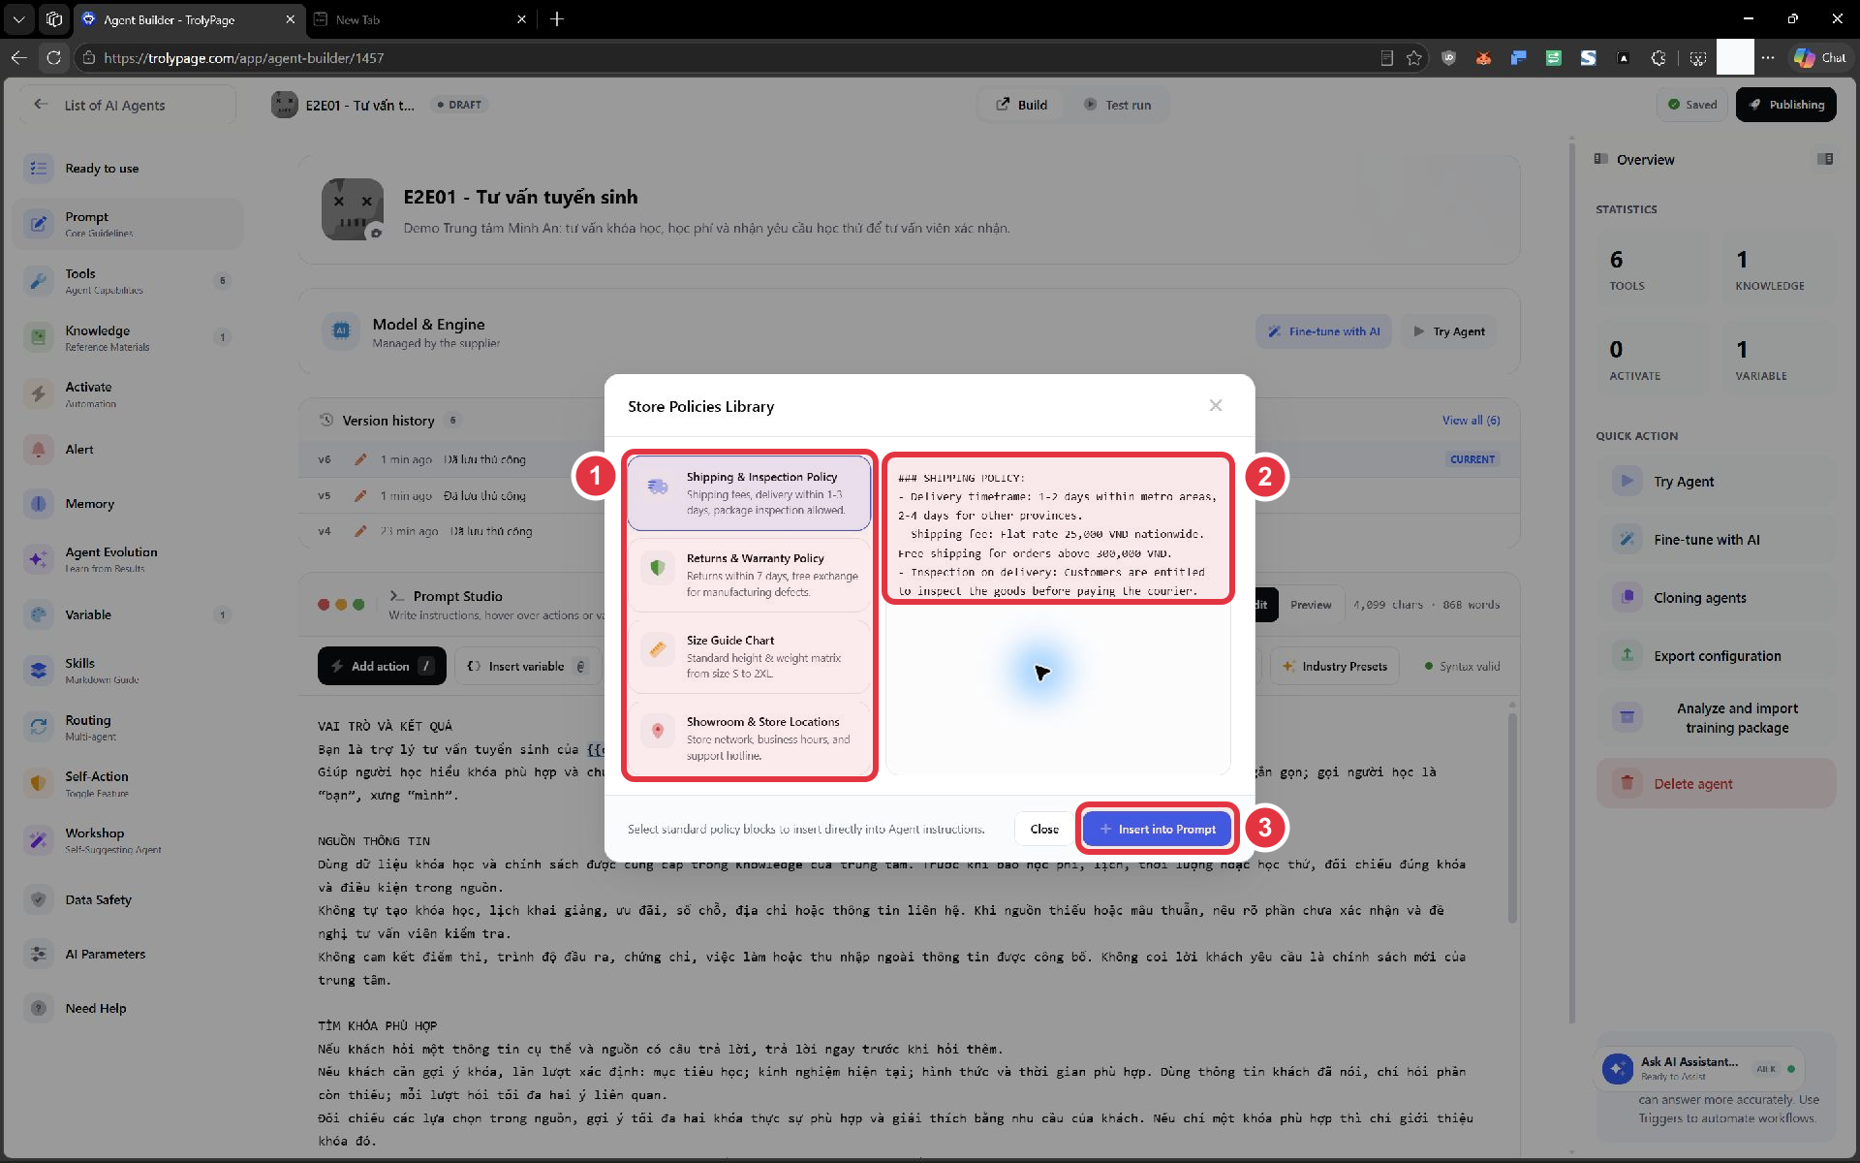Open the Agent Evolution sparkle icon

[x=38, y=559]
